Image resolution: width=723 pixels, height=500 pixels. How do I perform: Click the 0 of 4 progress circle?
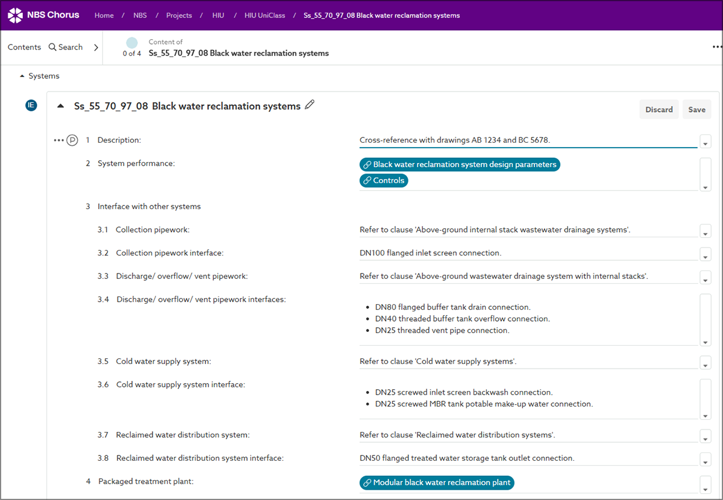tap(132, 43)
